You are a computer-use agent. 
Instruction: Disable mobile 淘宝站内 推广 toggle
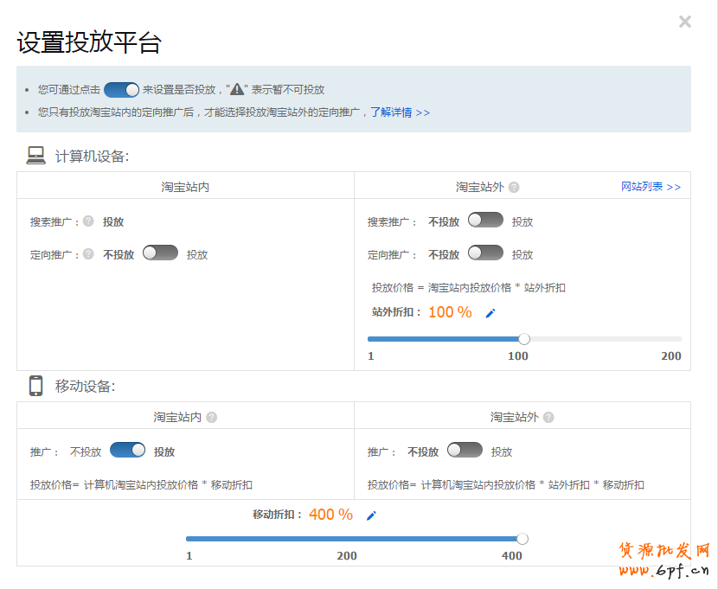pos(128,451)
